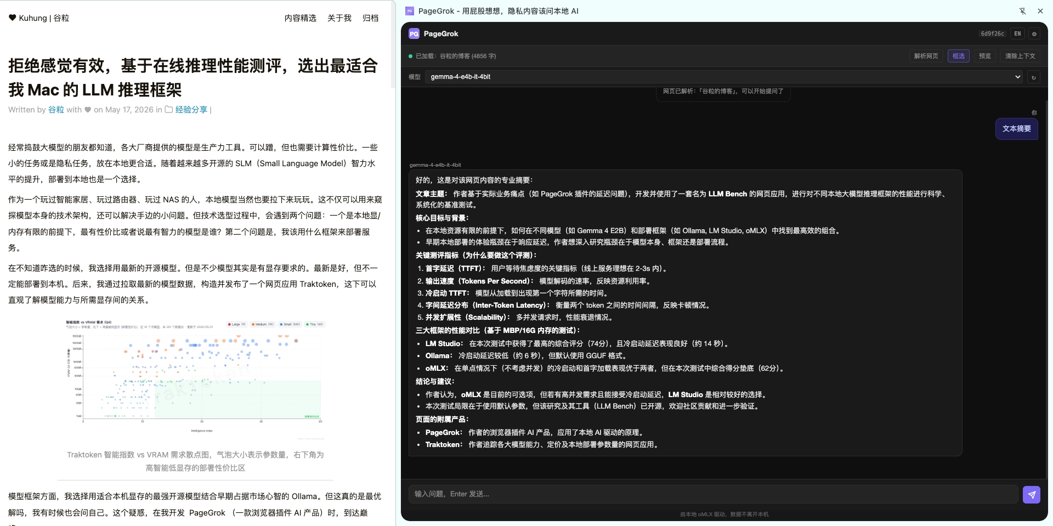The width and height of the screenshot is (1053, 526).
Task: Refresh the model list
Action: coord(1034,77)
